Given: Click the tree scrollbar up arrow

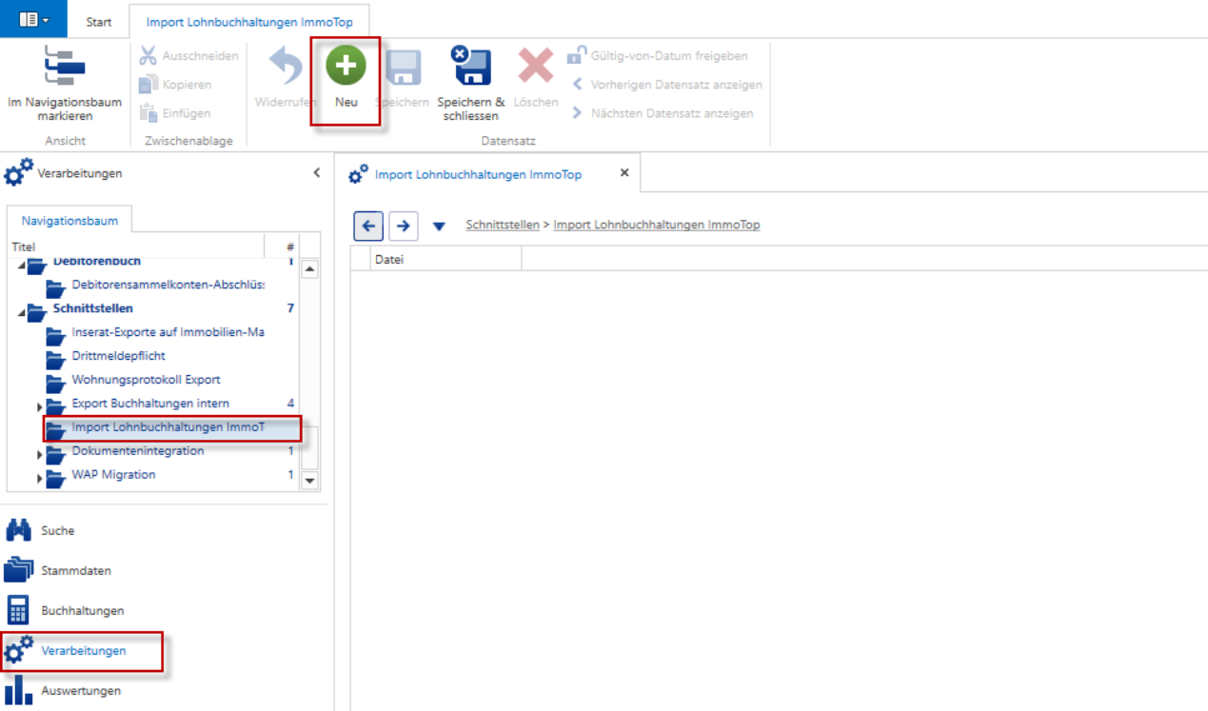Looking at the screenshot, I should (309, 269).
